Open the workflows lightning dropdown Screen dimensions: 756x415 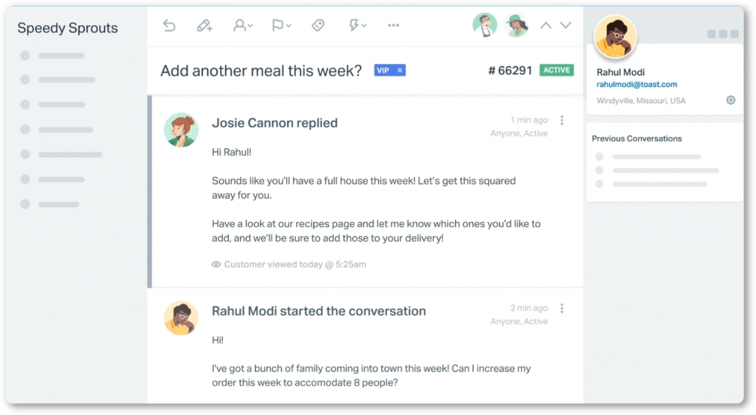pyautogui.click(x=357, y=26)
